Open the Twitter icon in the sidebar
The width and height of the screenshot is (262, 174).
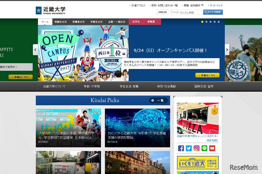tap(189, 148)
